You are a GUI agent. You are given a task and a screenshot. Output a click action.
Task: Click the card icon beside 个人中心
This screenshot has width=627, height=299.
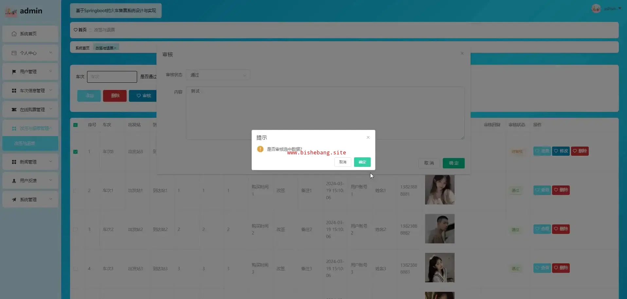[x=14, y=53]
